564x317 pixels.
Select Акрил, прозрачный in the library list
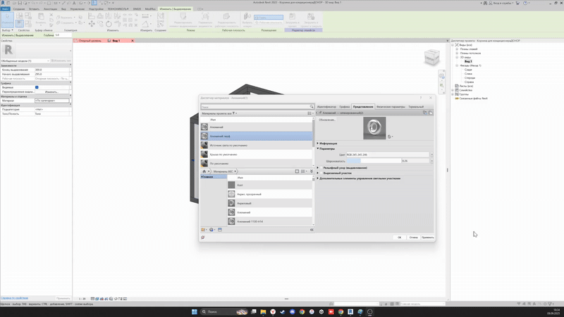tap(270, 194)
